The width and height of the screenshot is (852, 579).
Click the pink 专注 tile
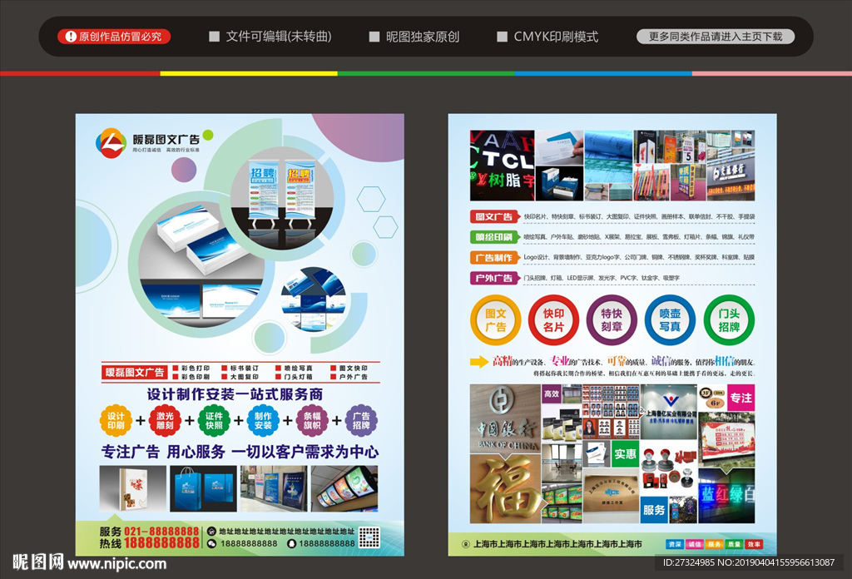(741, 398)
